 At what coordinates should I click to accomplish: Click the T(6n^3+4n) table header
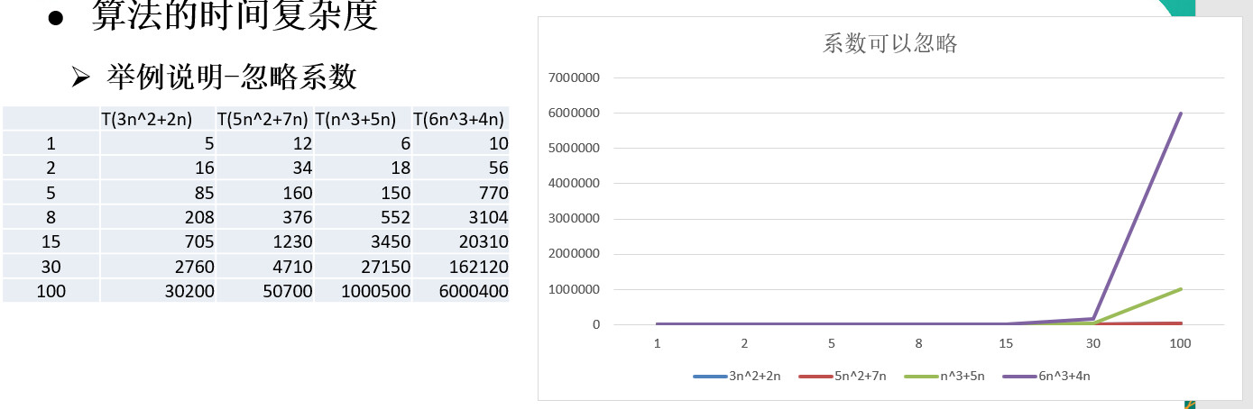[x=459, y=119]
